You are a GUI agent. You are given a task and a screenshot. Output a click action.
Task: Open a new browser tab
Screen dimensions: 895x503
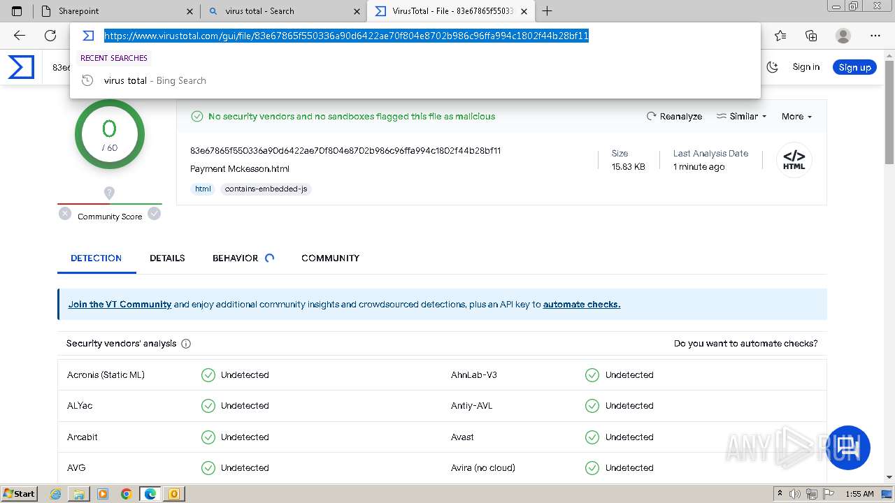547,11
